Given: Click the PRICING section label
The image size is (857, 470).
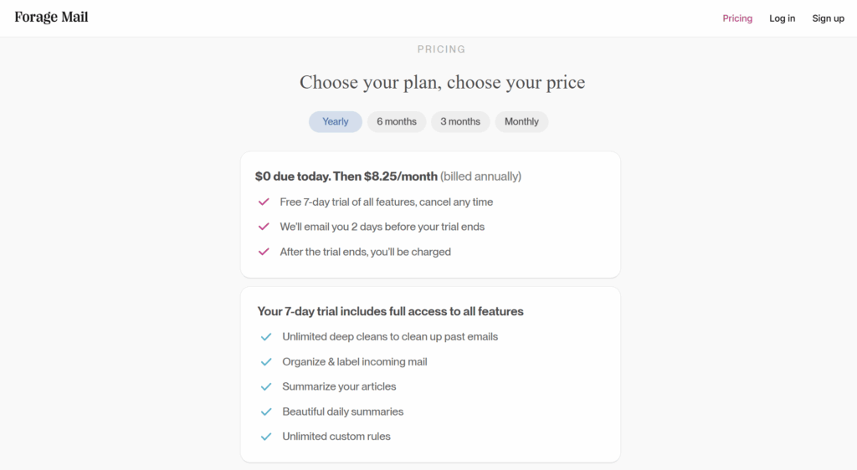Looking at the screenshot, I should [x=441, y=49].
